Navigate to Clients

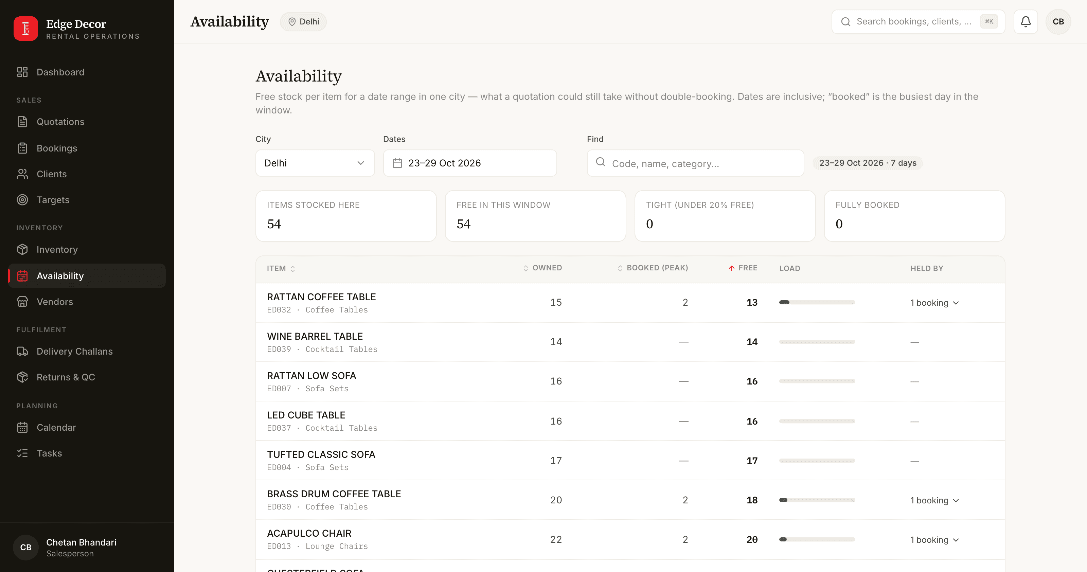tap(87, 174)
